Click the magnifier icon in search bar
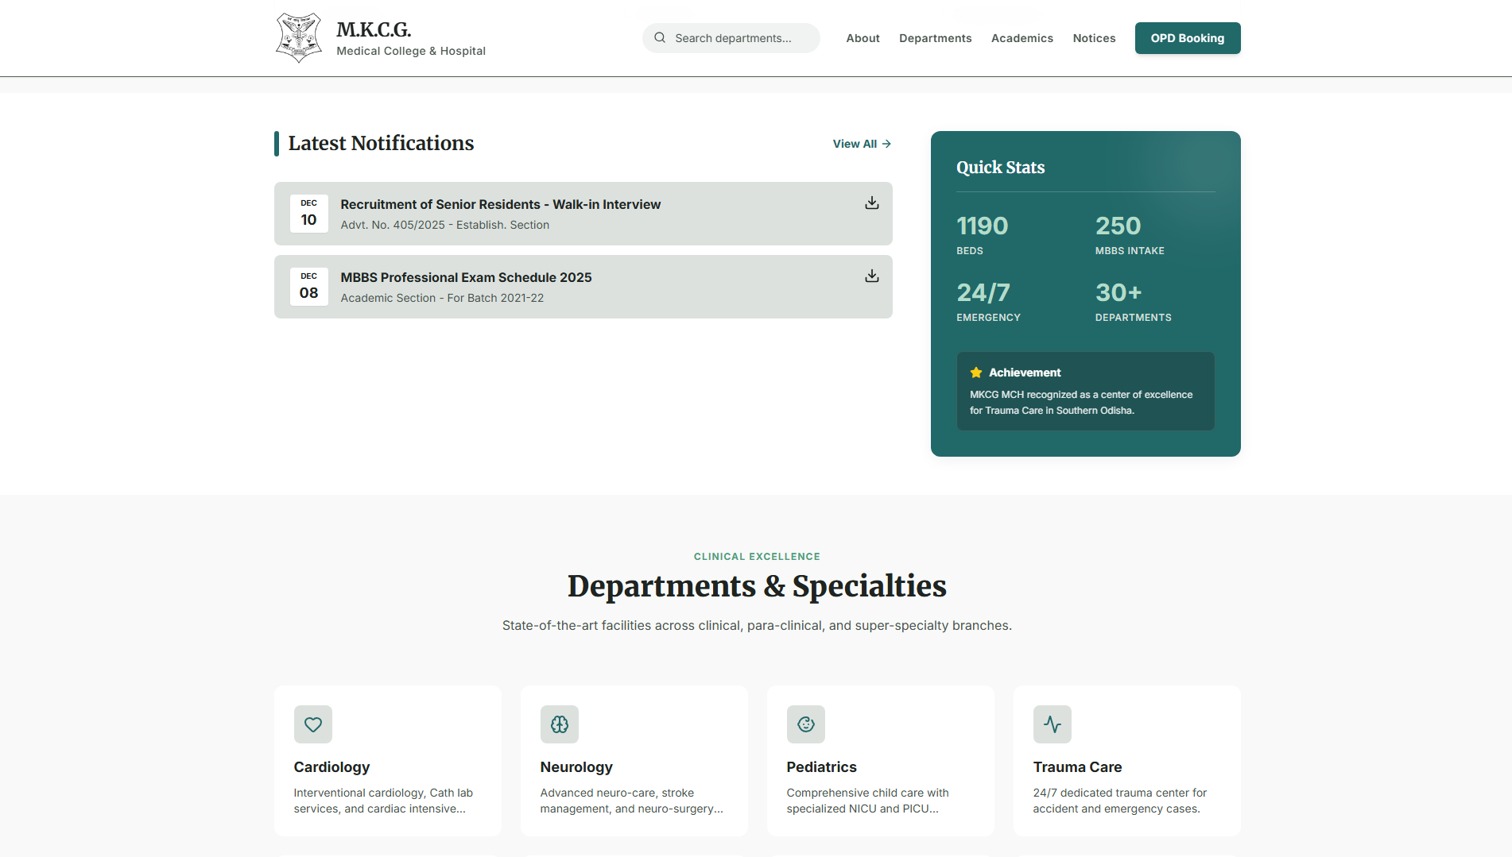 tap(660, 38)
